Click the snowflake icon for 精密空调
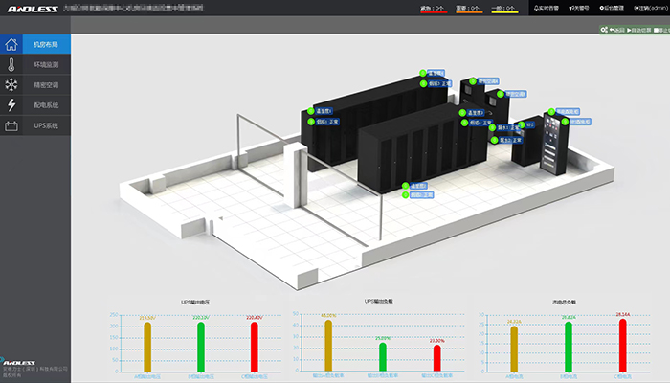This screenshot has height=383, width=670. [x=11, y=85]
